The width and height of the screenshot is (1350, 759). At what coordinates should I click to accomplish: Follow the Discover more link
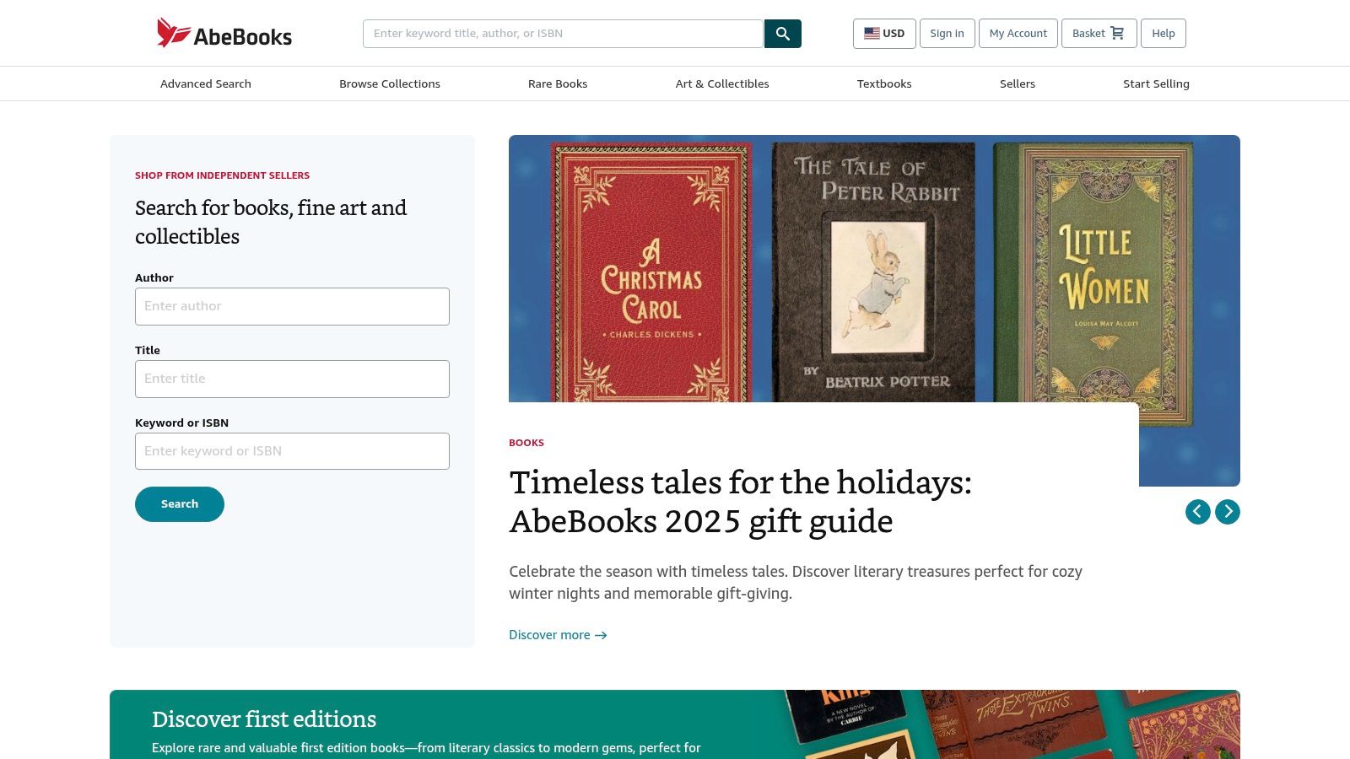549,635
